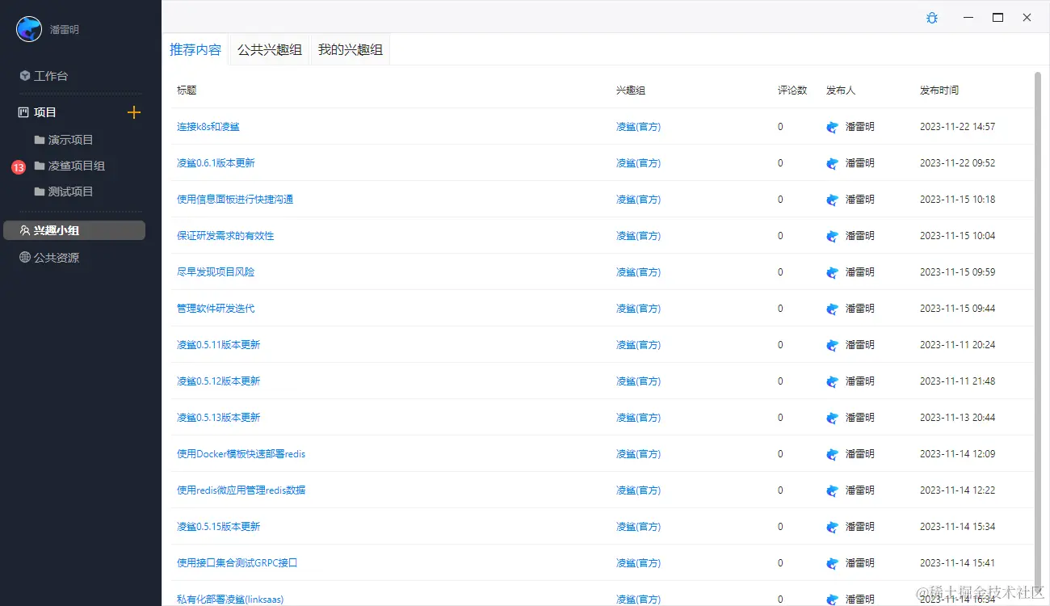Click the red 13 unread badge

coord(19,167)
